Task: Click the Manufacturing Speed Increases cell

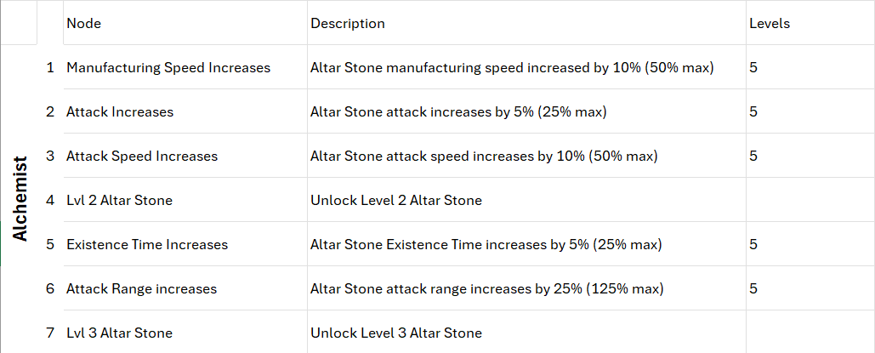Action: tap(185, 67)
